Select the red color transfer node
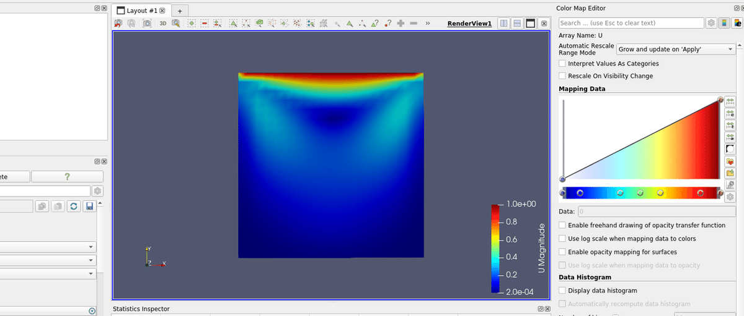 [x=700, y=193]
